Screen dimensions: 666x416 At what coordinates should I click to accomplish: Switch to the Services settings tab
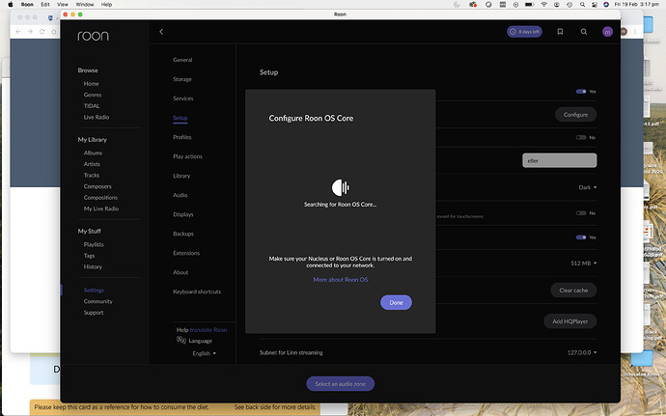point(183,98)
